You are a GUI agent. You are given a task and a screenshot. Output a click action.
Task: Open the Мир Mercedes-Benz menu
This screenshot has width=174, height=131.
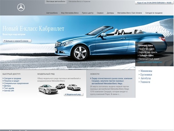(x=70, y=13)
